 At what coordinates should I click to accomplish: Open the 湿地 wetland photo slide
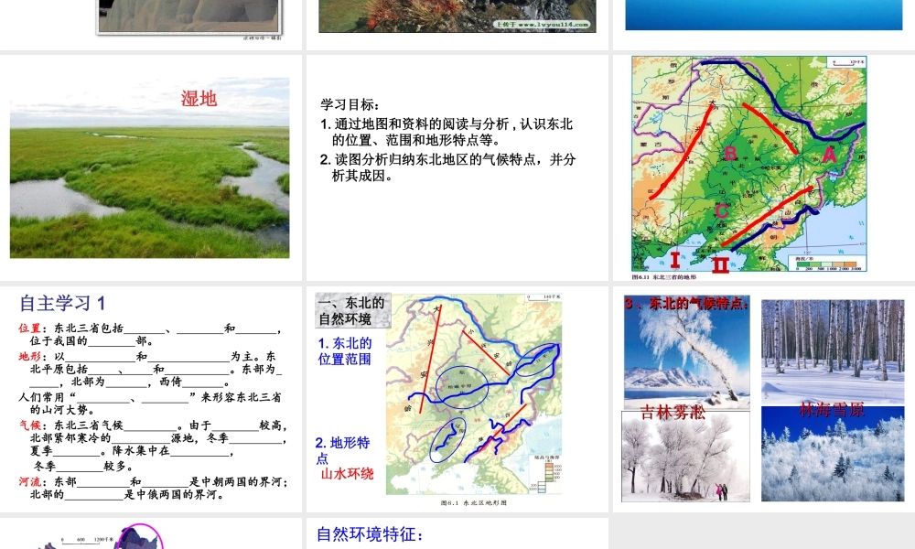pos(151,167)
